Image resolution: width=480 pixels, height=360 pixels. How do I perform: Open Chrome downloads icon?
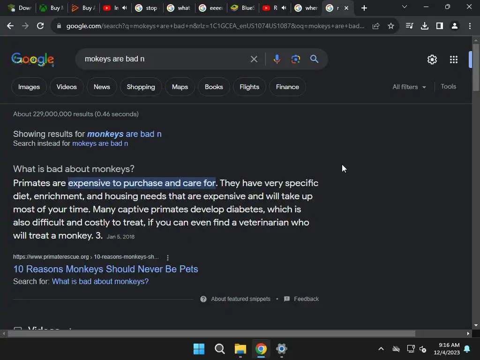425,26
